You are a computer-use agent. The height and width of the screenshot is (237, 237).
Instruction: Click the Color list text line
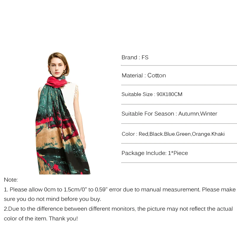173,134
